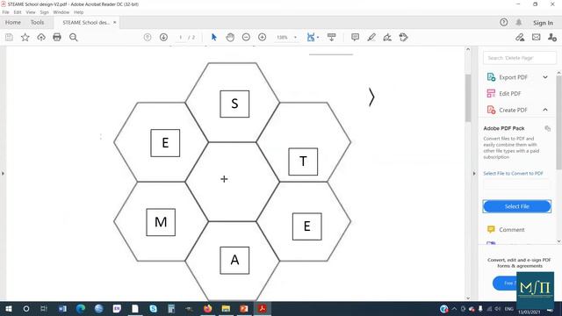This screenshot has height=316, width=562.
Task: Zoom in with the plus icon
Action: point(262,37)
